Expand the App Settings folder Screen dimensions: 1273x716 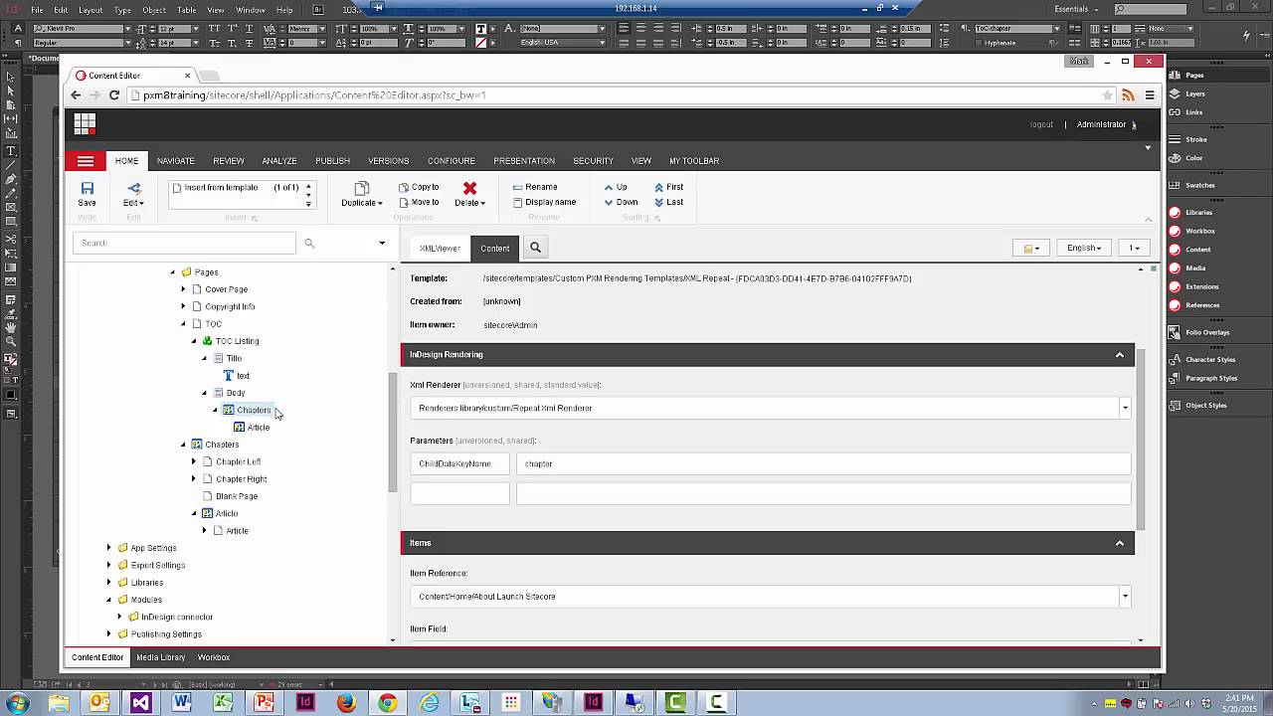pyautogui.click(x=109, y=548)
